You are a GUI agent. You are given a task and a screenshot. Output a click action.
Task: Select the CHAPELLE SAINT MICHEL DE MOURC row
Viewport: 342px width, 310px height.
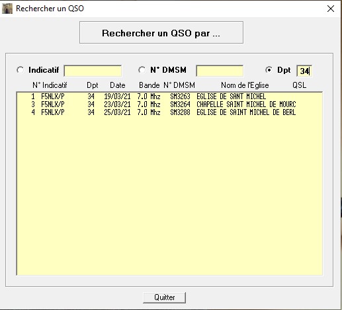(169, 104)
